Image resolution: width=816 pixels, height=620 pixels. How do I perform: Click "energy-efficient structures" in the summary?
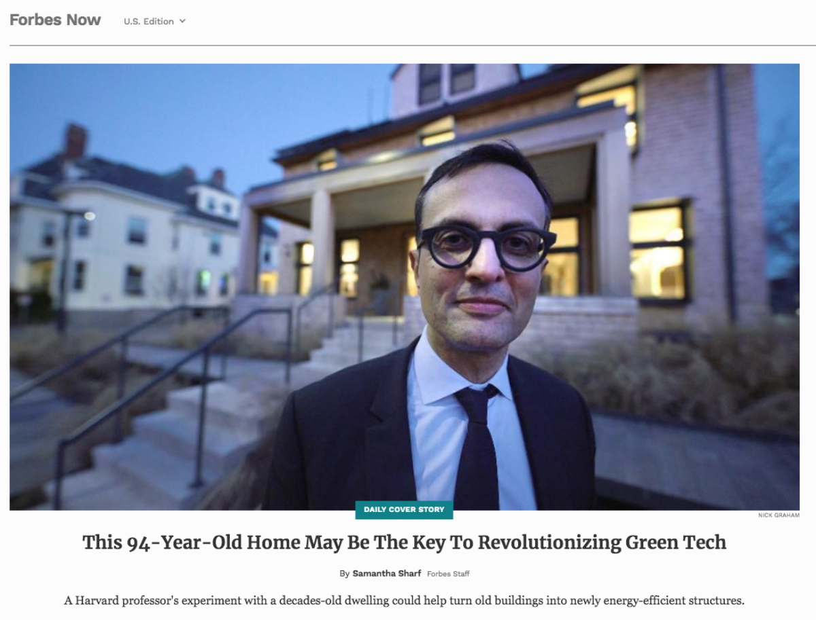(x=672, y=601)
